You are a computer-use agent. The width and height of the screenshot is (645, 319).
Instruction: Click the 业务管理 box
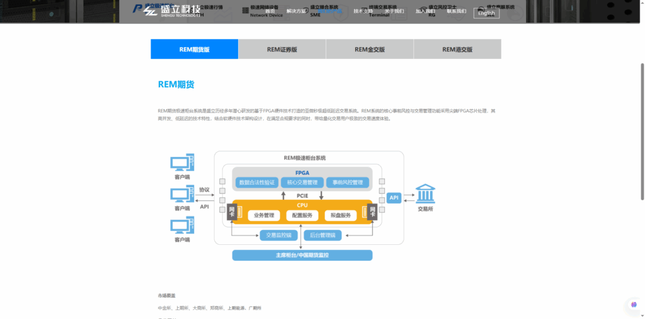point(264,215)
